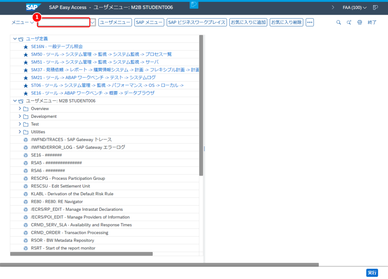The height and width of the screenshot is (279, 388).
Task: Click the Test folder icon
Action: [26, 124]
